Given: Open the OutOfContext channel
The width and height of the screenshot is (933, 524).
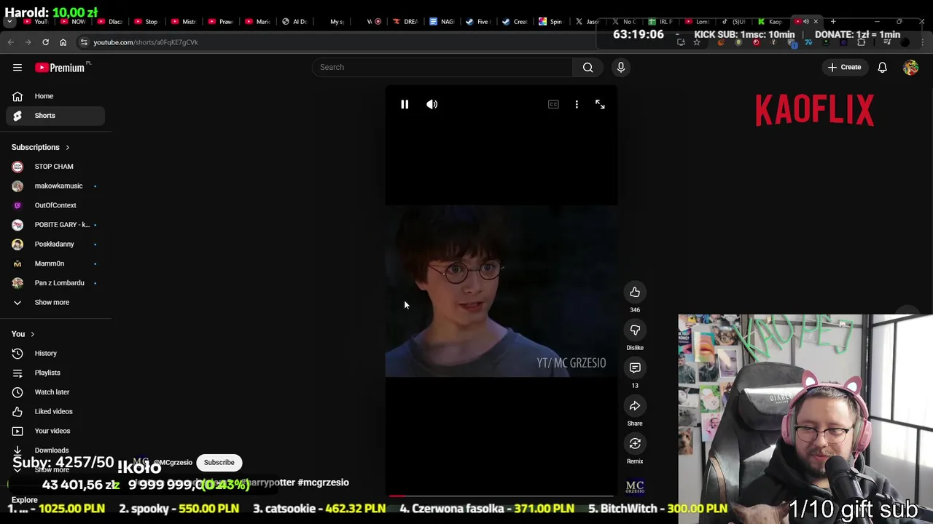Looking at the screenshot, I should tap(55, 205).
